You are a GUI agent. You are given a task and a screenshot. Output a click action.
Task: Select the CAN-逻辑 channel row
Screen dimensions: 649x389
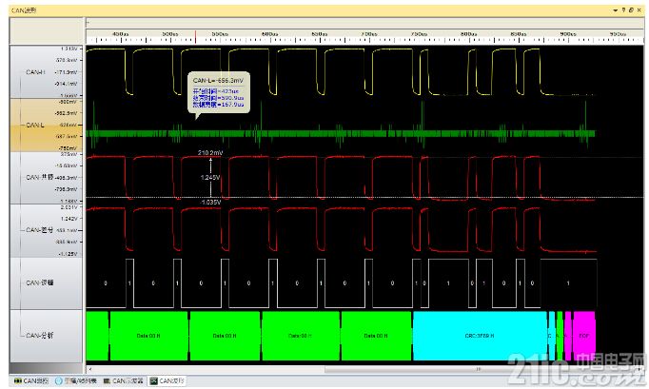click(47, 282)
